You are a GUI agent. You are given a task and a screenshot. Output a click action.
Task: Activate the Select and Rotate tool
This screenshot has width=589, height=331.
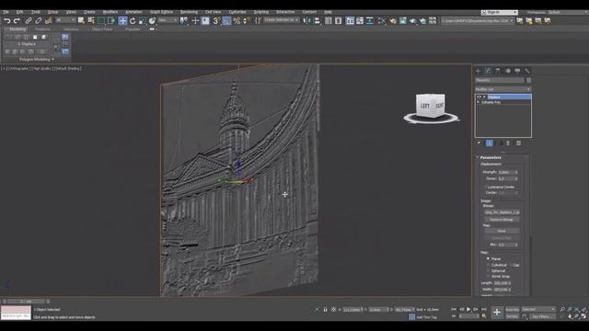coord(133,21)
